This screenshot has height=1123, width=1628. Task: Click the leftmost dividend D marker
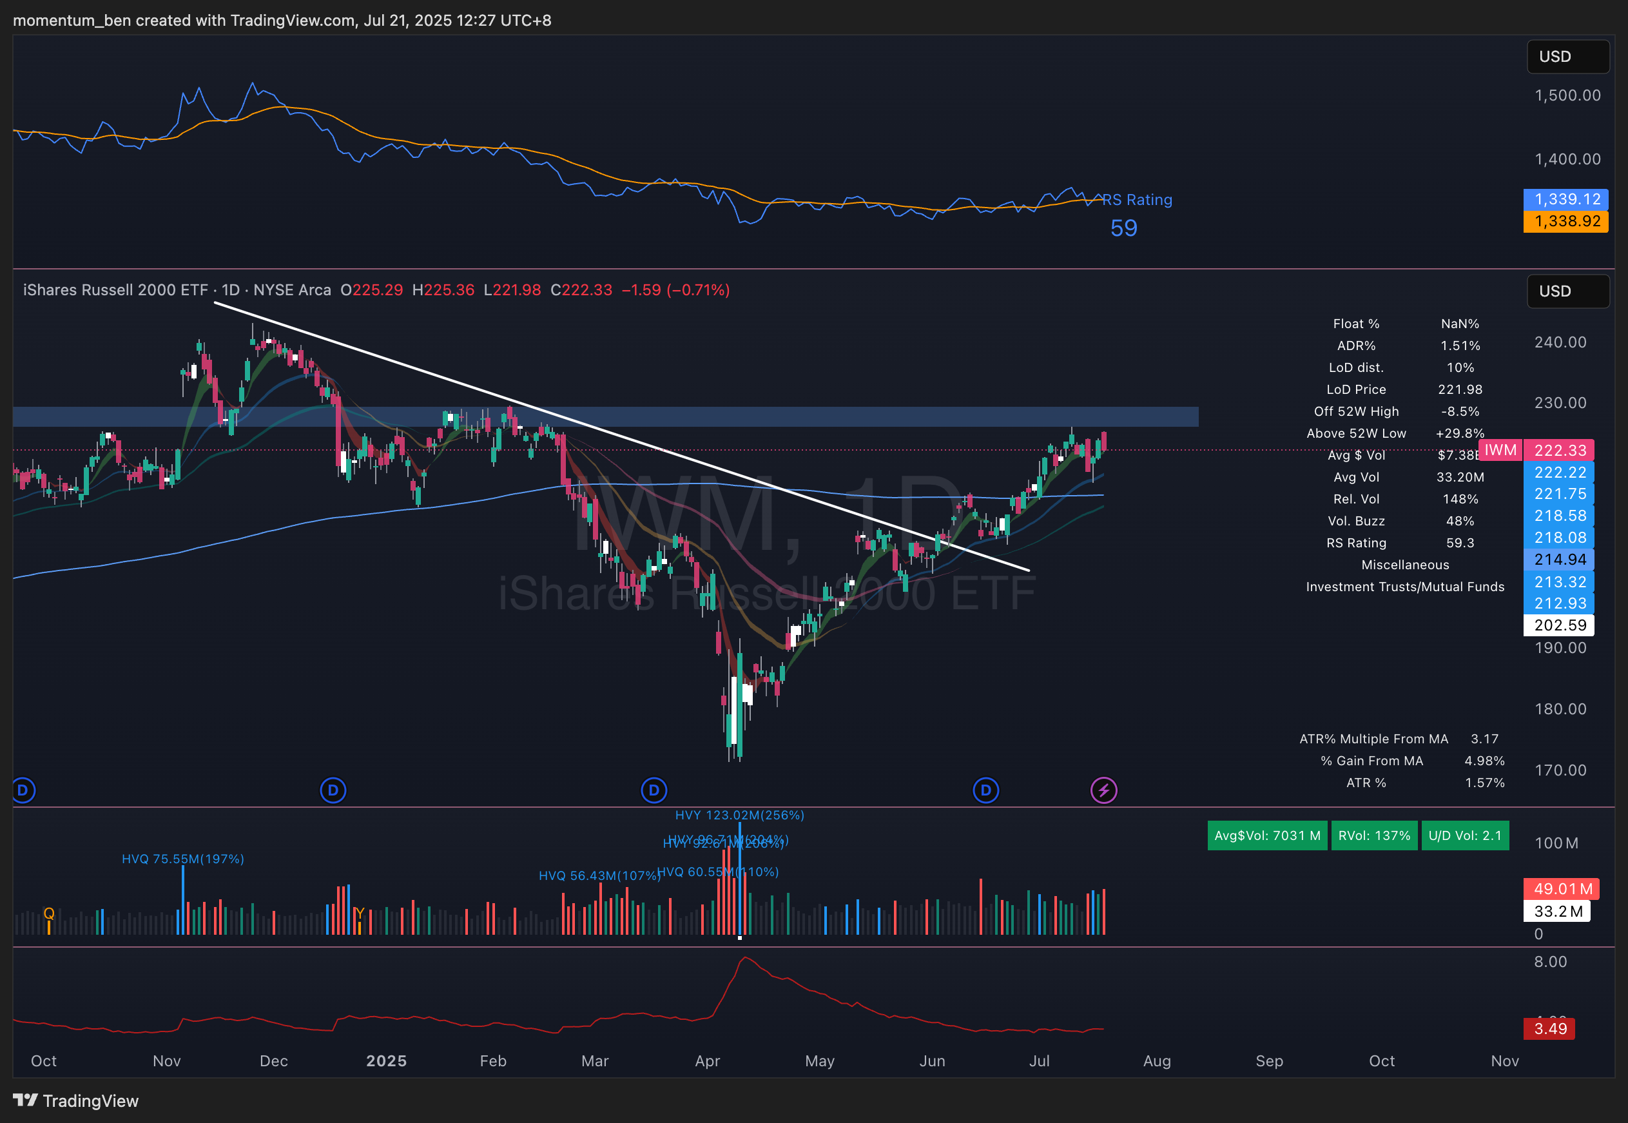click(23, 790)
